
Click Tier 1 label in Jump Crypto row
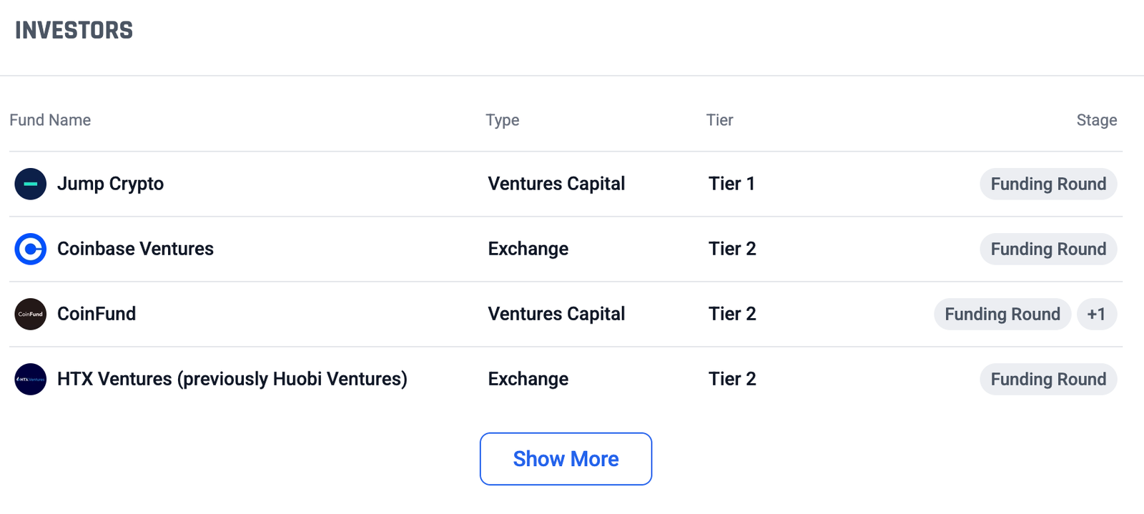pos(732,184)
